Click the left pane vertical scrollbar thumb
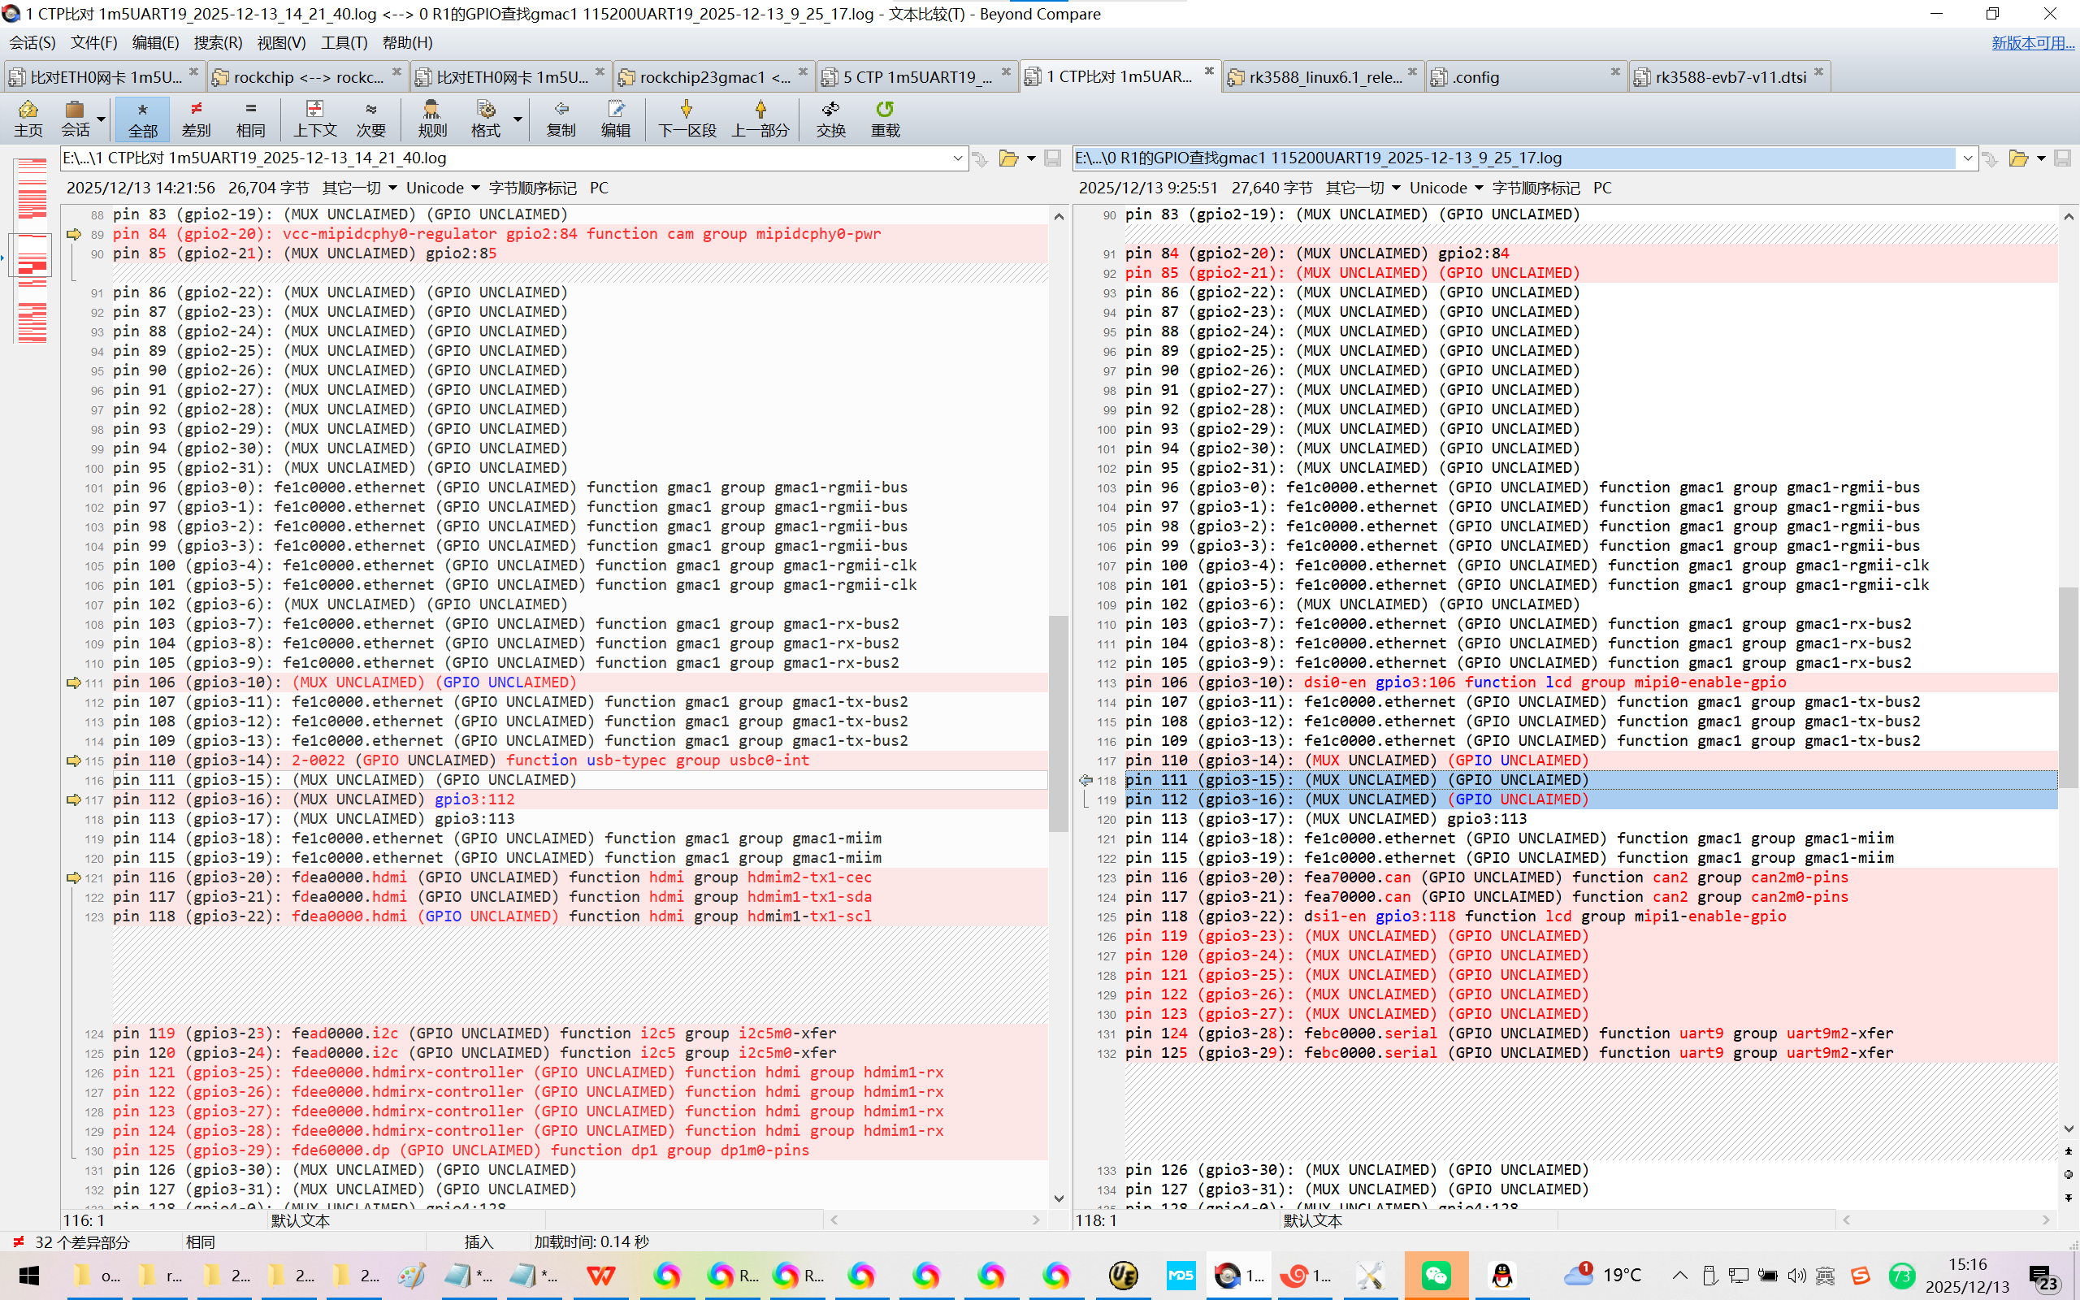Screen dimensions: 2080x1300 click(x=1058, y=722)
